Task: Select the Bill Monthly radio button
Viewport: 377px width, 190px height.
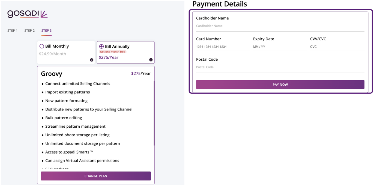Action: point(42,46)
